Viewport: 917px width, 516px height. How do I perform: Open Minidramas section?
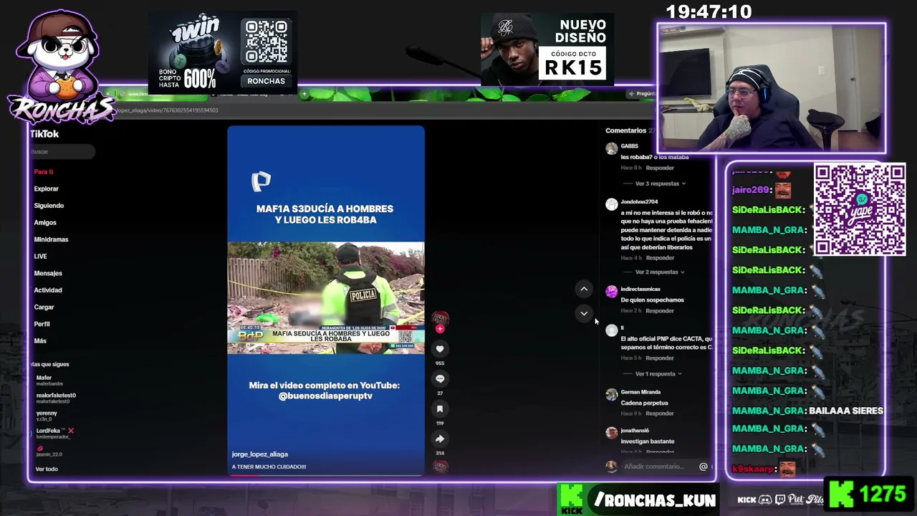pos(51,239)
